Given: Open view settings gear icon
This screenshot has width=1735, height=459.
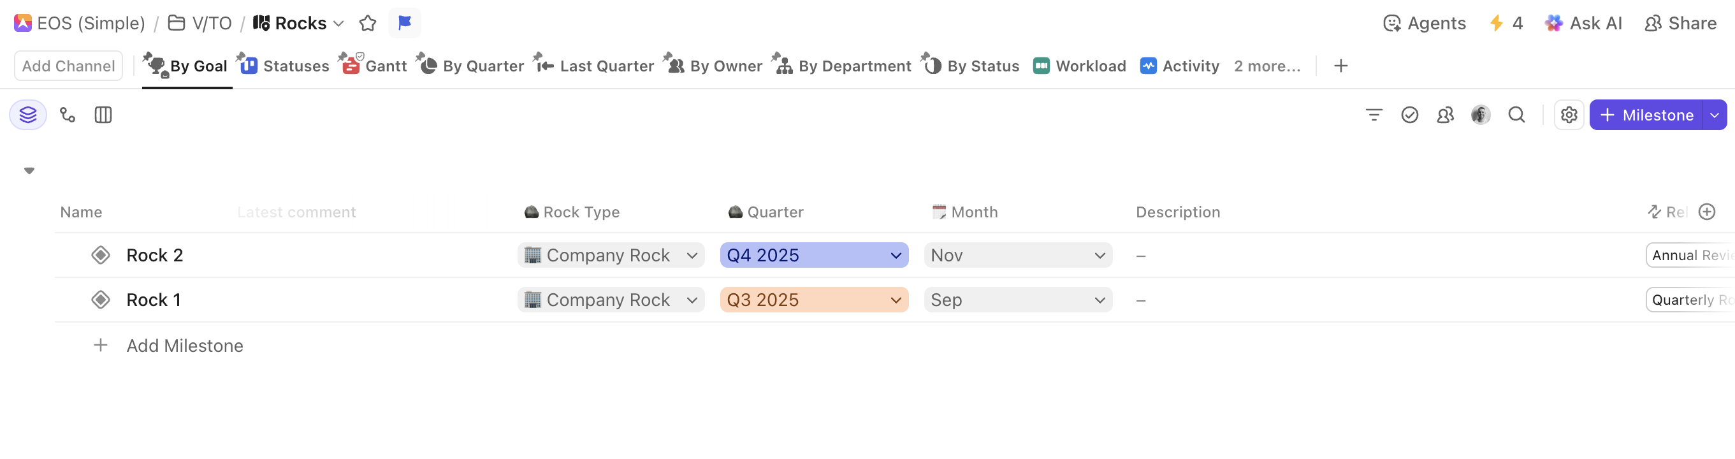Looking at the screenshot, I should 1569,115.
